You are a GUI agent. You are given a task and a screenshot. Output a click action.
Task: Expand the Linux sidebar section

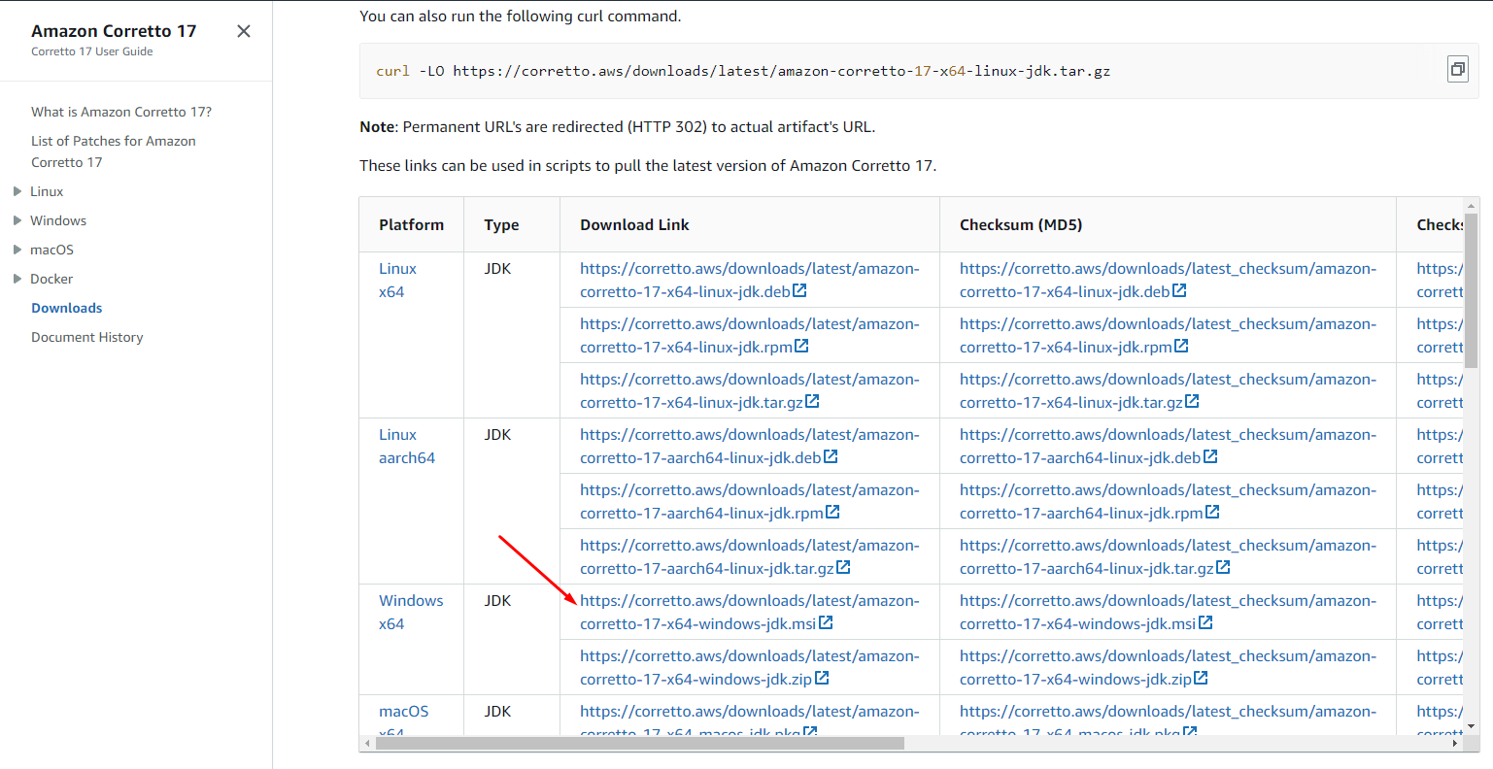[17, 191]
